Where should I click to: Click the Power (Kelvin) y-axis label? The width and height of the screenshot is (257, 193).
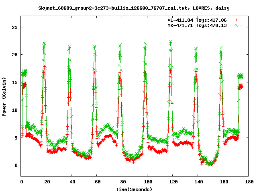4,97
